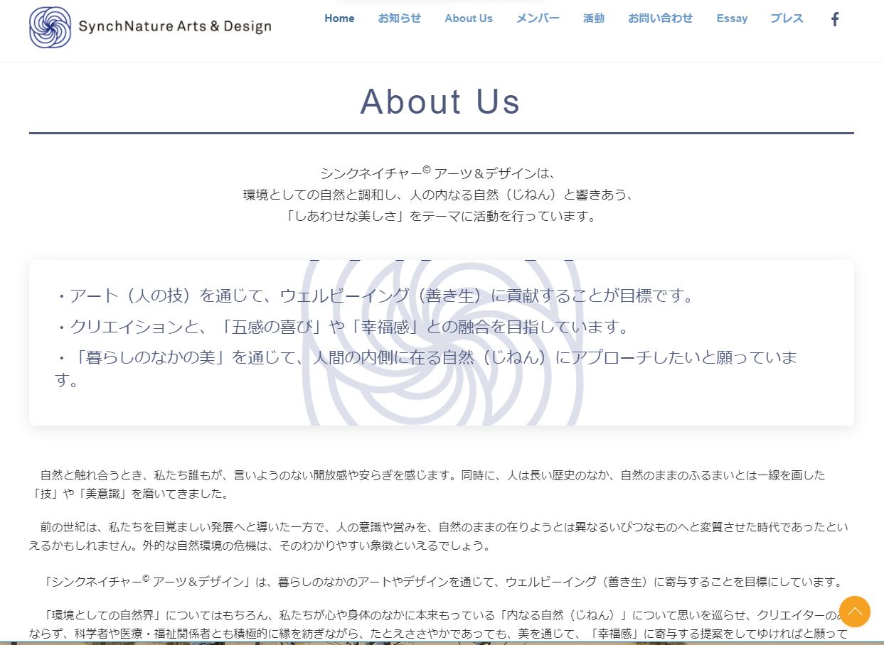Open the お問い合わせ contact link
The width and height of the screenshot is (884, 645).
tap(660, 18)
